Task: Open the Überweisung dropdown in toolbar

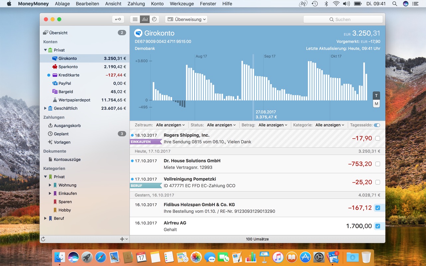Action: click(x=186, y=19)
